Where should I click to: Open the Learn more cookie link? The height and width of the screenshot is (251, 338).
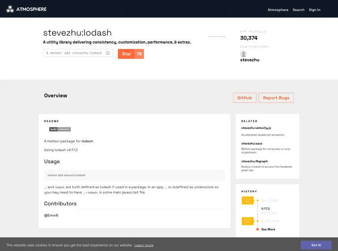click(x=144, y=245)
